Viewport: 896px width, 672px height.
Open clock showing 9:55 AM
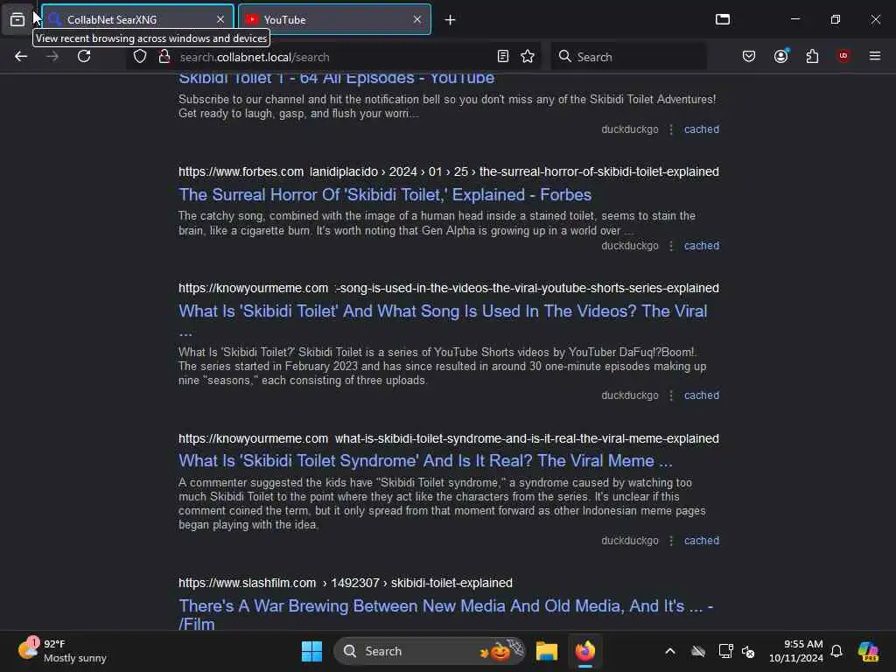(x=796, y=651)
